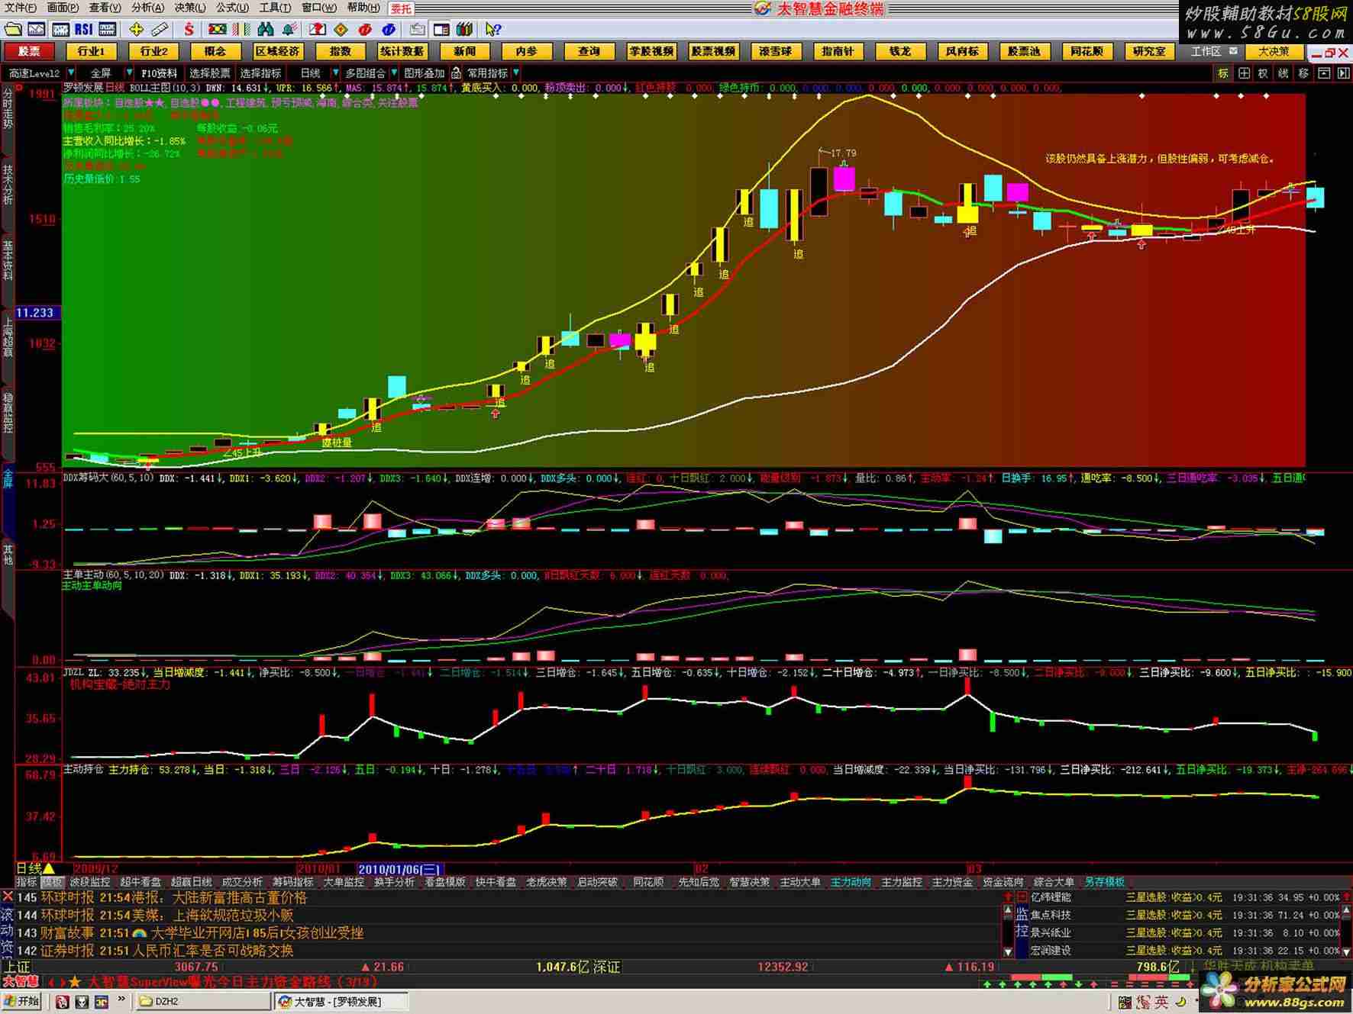Click the split grid window icon

(x=1244, y=73)
